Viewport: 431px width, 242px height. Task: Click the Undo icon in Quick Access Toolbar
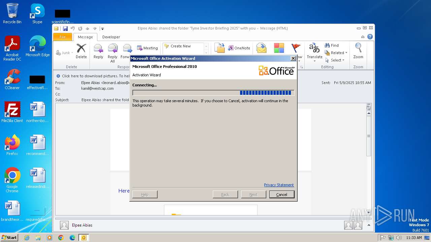(73, 29)
